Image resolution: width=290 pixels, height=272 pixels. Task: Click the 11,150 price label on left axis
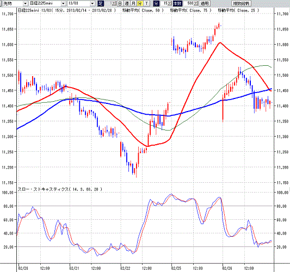click(x=8, y=183)
